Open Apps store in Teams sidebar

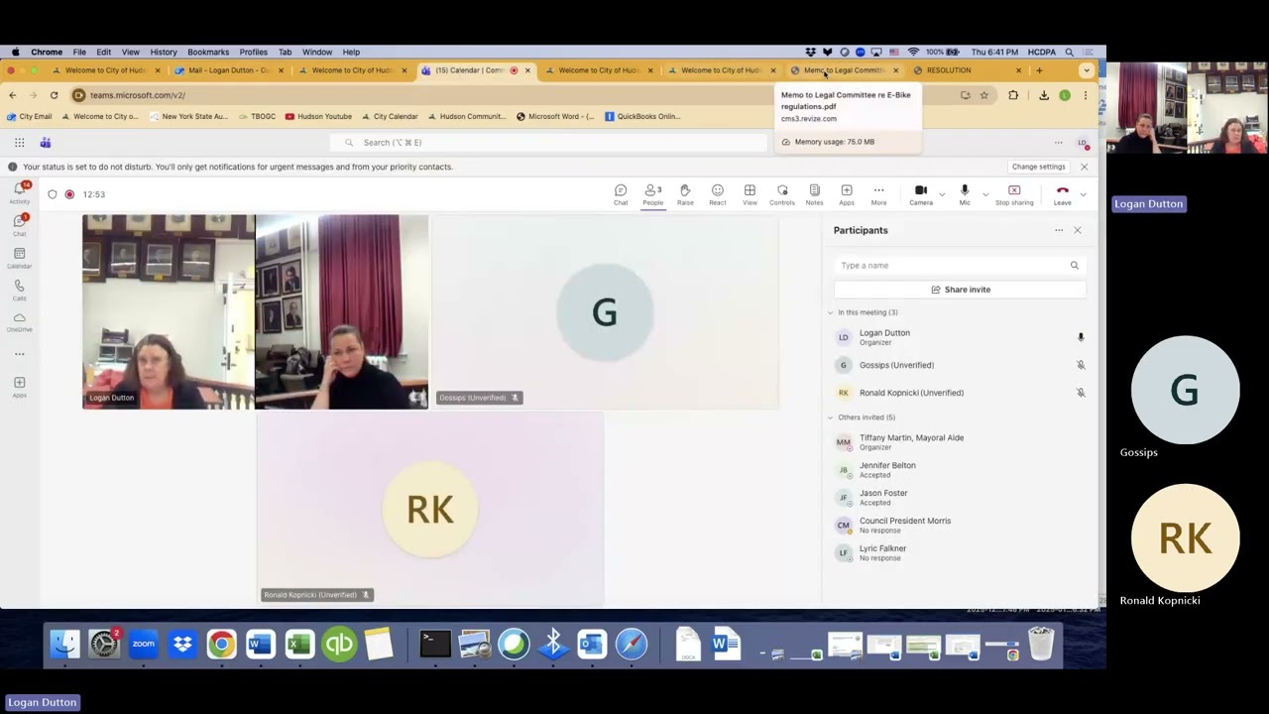point(19,387)
